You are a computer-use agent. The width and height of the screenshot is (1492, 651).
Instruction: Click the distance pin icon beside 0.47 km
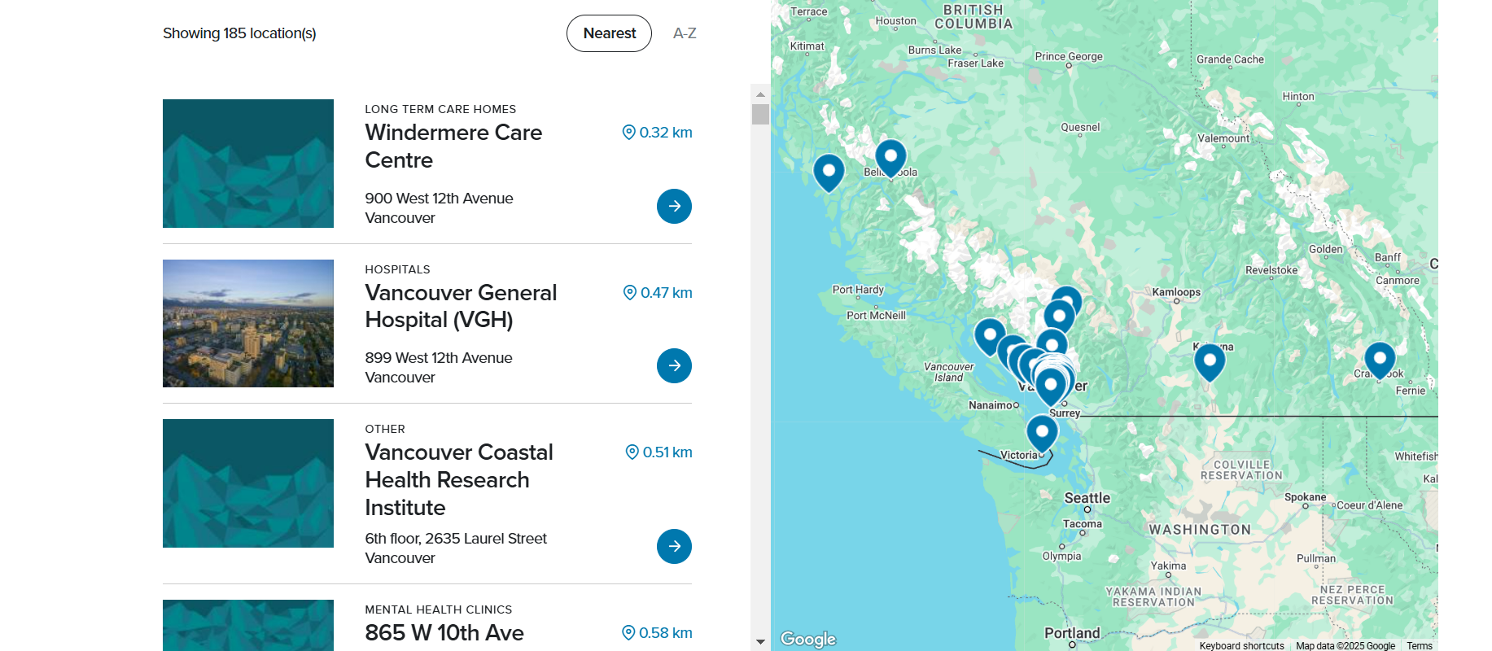[x=628, y=292]
